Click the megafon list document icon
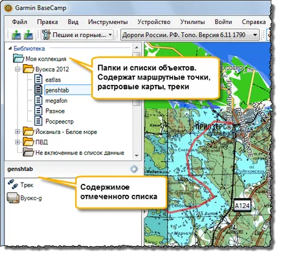 [x=38, y=100]
